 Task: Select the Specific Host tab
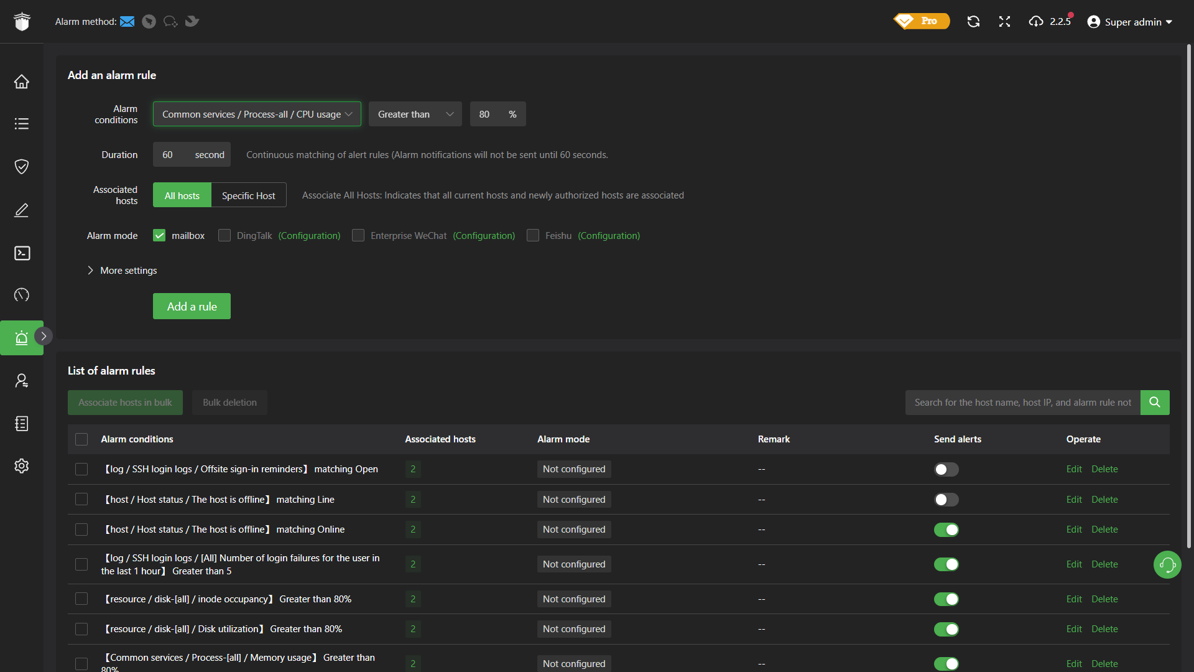[248, 195]
